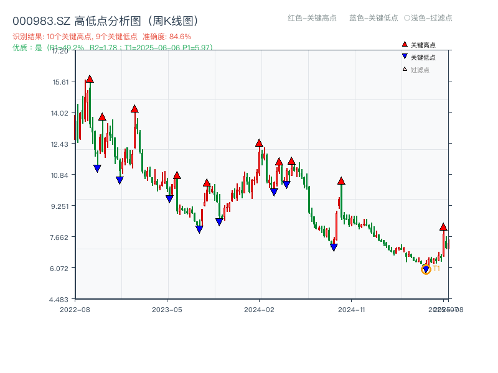The image size is (498, 373).
Task: Select the rightmost red high marker near 2025-07
Action: (444, 228)
